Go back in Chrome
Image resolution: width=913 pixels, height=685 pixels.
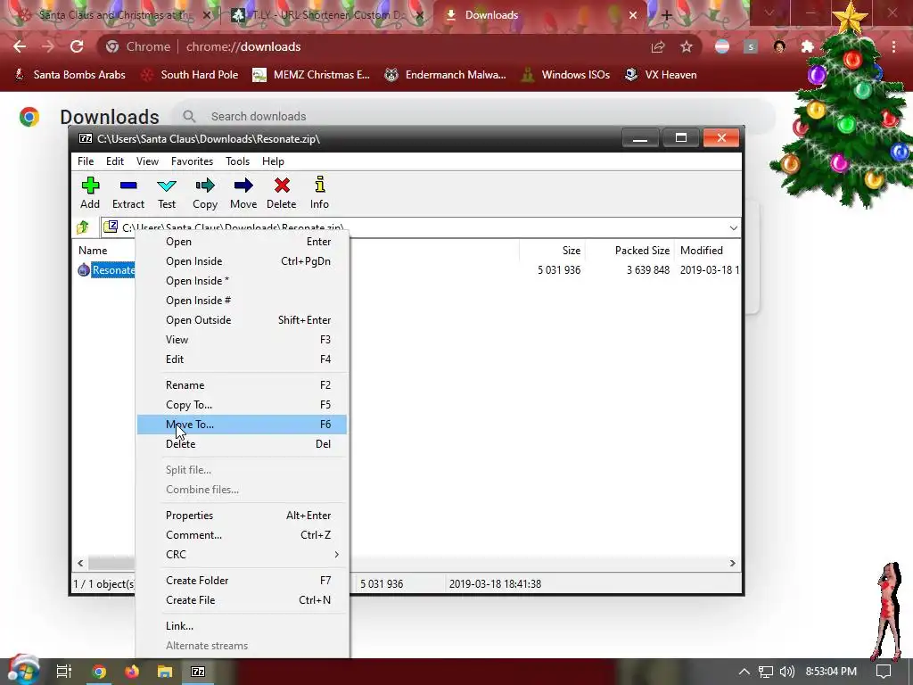(20, 46)
